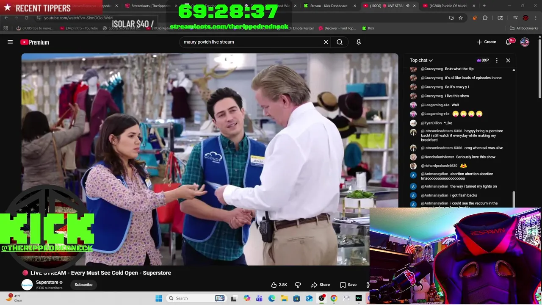Image resolution: width=542 pixels, height=305 pixels.
Task: Click '233K subscribers' text
Action: click(49, 288)
